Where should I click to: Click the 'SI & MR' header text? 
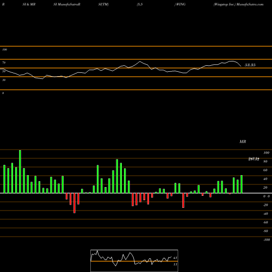(x=29, y=4)
